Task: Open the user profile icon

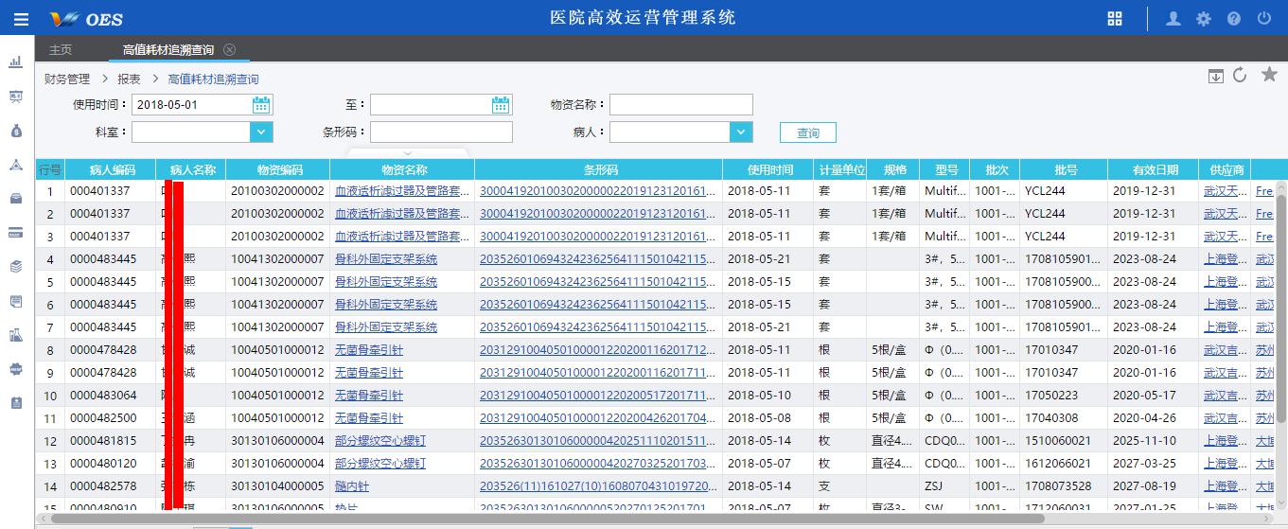Action: coord(1173,19)
